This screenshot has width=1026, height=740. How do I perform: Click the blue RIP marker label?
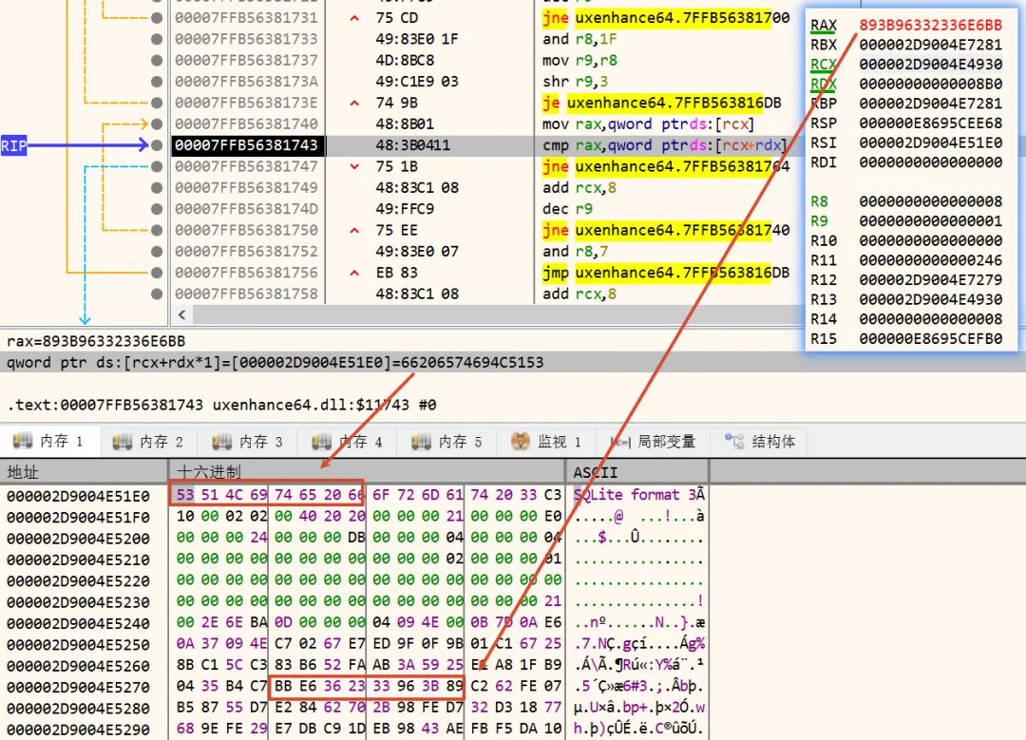tap(13, 145)
